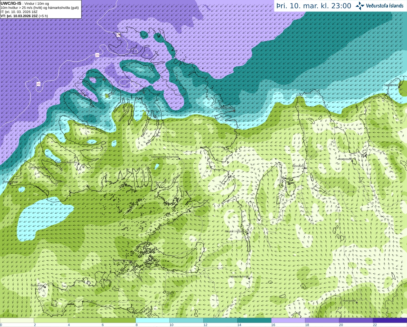The height and width of the screenshot is (327, 407).
Task: Select the Steingrímsfjarðarheiði station dot
Action: tap(179, 158)
